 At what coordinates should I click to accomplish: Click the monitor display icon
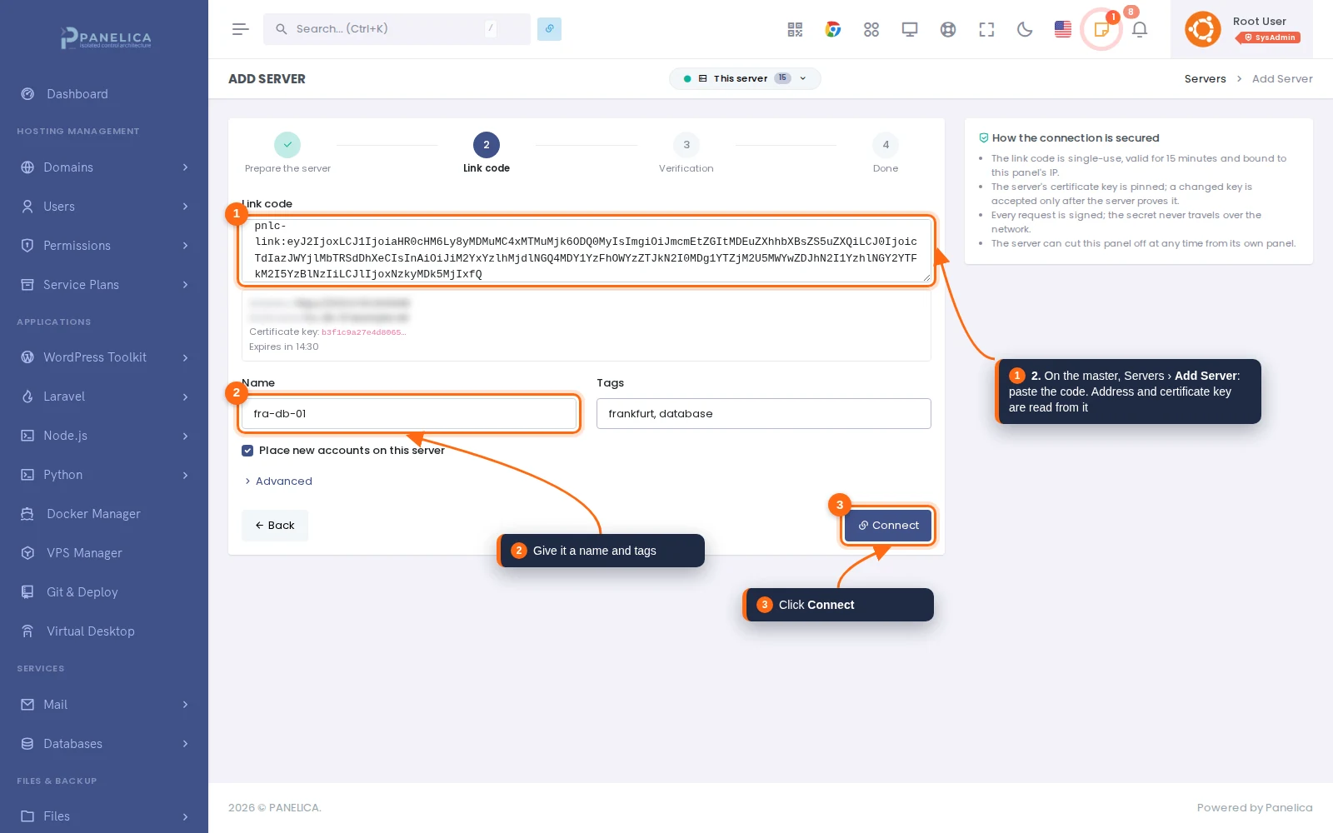click(910, 29)
